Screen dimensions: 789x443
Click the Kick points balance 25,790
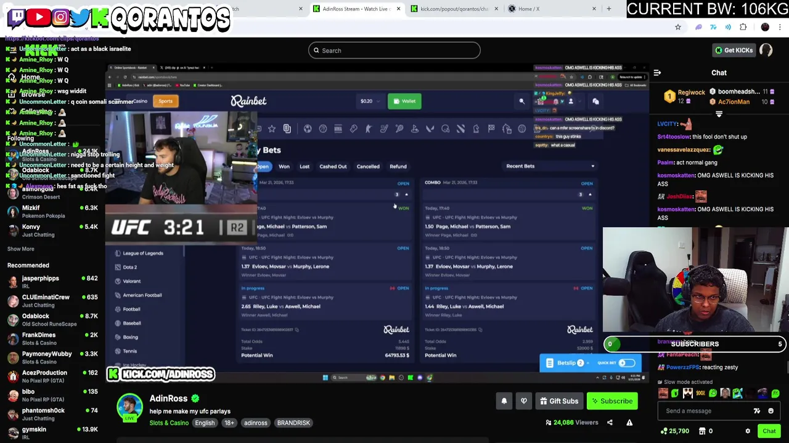click(x=674, y=431)
